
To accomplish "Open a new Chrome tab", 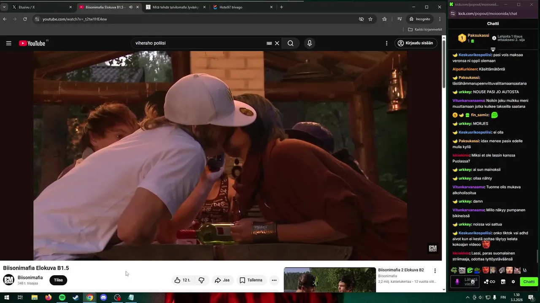I will [x=281, y=7].
